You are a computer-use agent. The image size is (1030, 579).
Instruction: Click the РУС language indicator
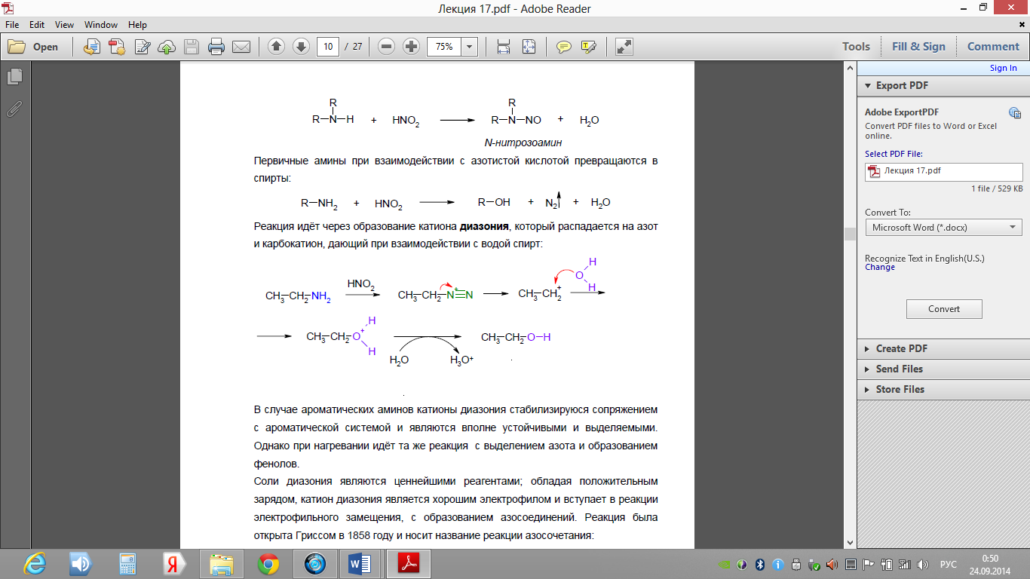click(x=949, y=564)
